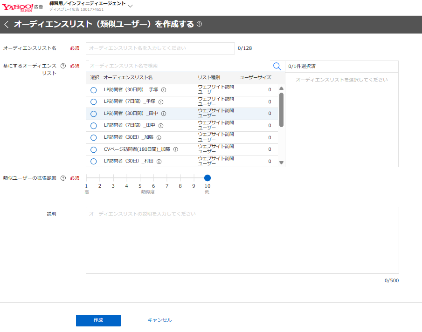Click the ユーザーサイズ column header
The width and height of the screenshot is (422, 332).
(x=255, y=77)
